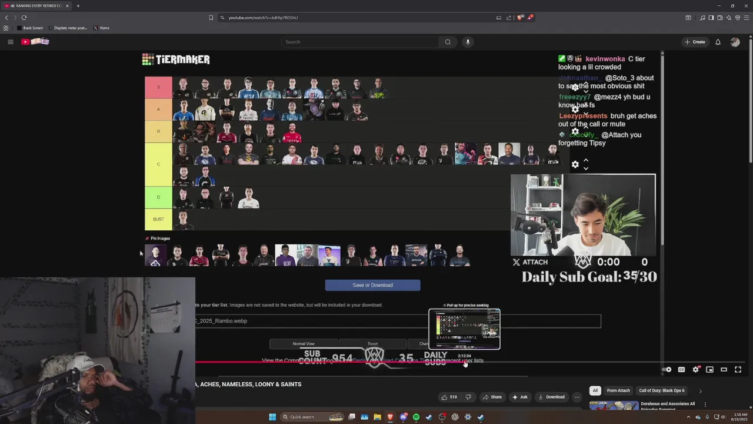
Task: Click the share page icon in address bar
Action: [x=509, y=18]
